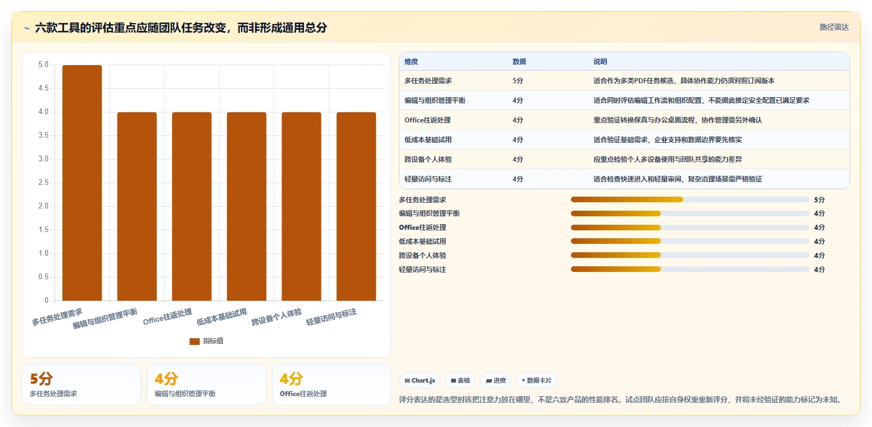Select the 进度 tag chip

click(496, 380)
